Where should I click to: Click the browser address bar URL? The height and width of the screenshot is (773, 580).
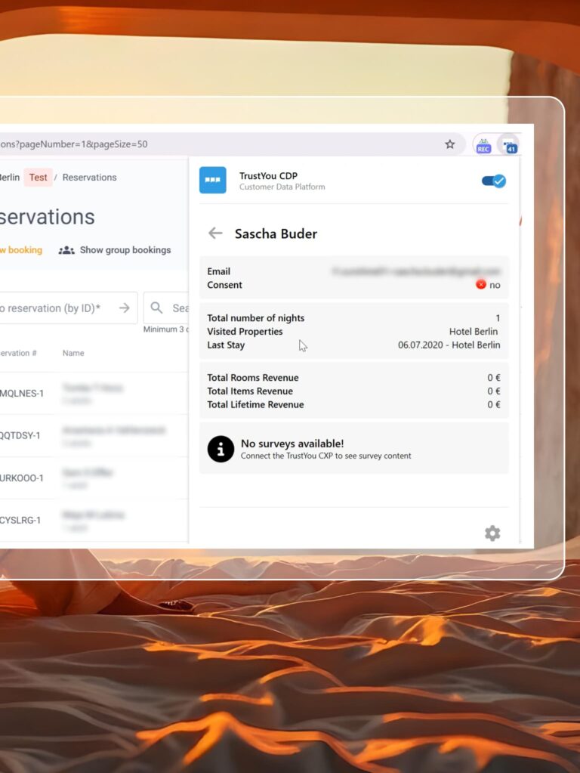coord(73,144)
